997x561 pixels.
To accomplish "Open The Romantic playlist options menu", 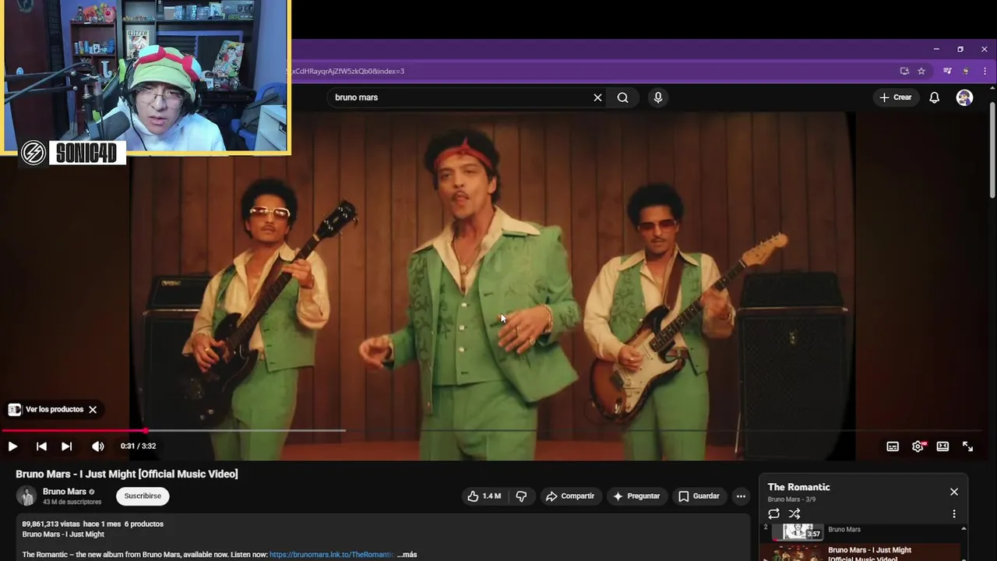I will (954, 514).
